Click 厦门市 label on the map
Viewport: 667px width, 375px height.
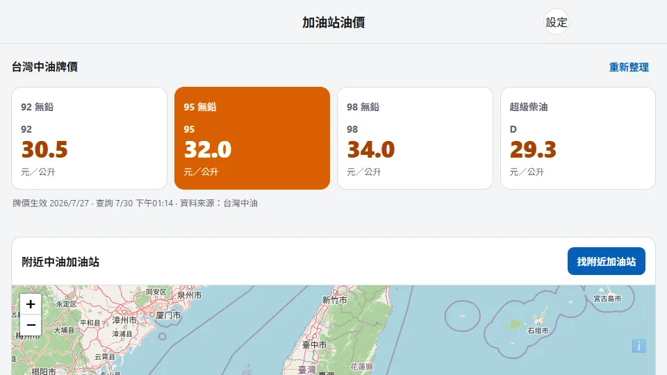pos(168,315)
